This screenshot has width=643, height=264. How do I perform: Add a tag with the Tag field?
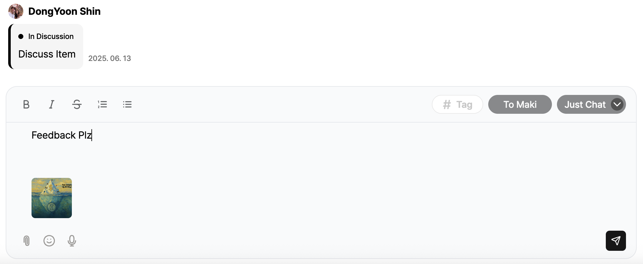tap(457, 104)
